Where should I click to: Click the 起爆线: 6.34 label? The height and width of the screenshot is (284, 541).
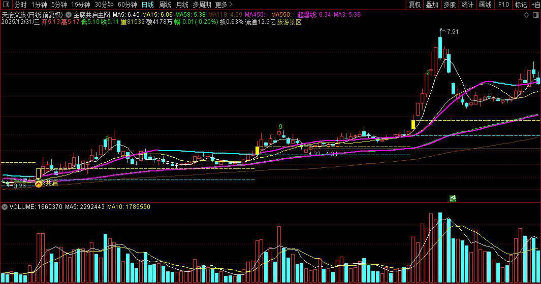click(314, 15)
